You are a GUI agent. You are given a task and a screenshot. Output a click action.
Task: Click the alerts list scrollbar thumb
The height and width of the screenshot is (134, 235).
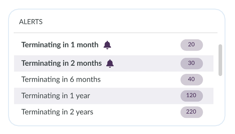220,60
